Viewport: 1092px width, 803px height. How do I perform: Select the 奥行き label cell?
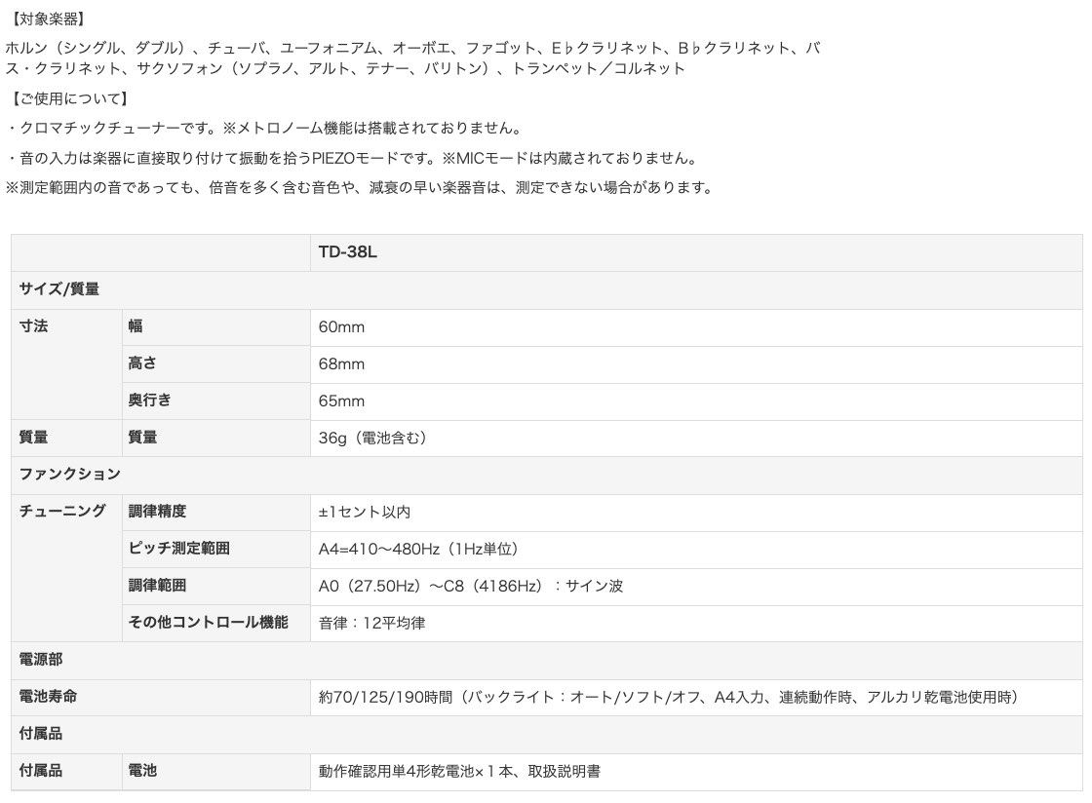pyautogui.click(x=215, y=401)
